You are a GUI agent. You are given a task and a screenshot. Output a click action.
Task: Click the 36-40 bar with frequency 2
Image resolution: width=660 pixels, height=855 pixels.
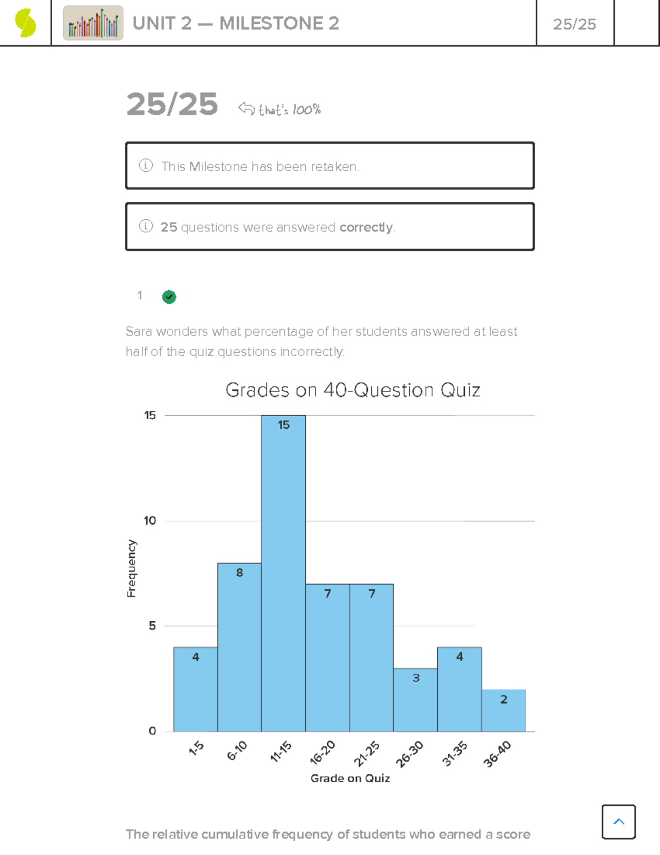[x=503, y=710]
